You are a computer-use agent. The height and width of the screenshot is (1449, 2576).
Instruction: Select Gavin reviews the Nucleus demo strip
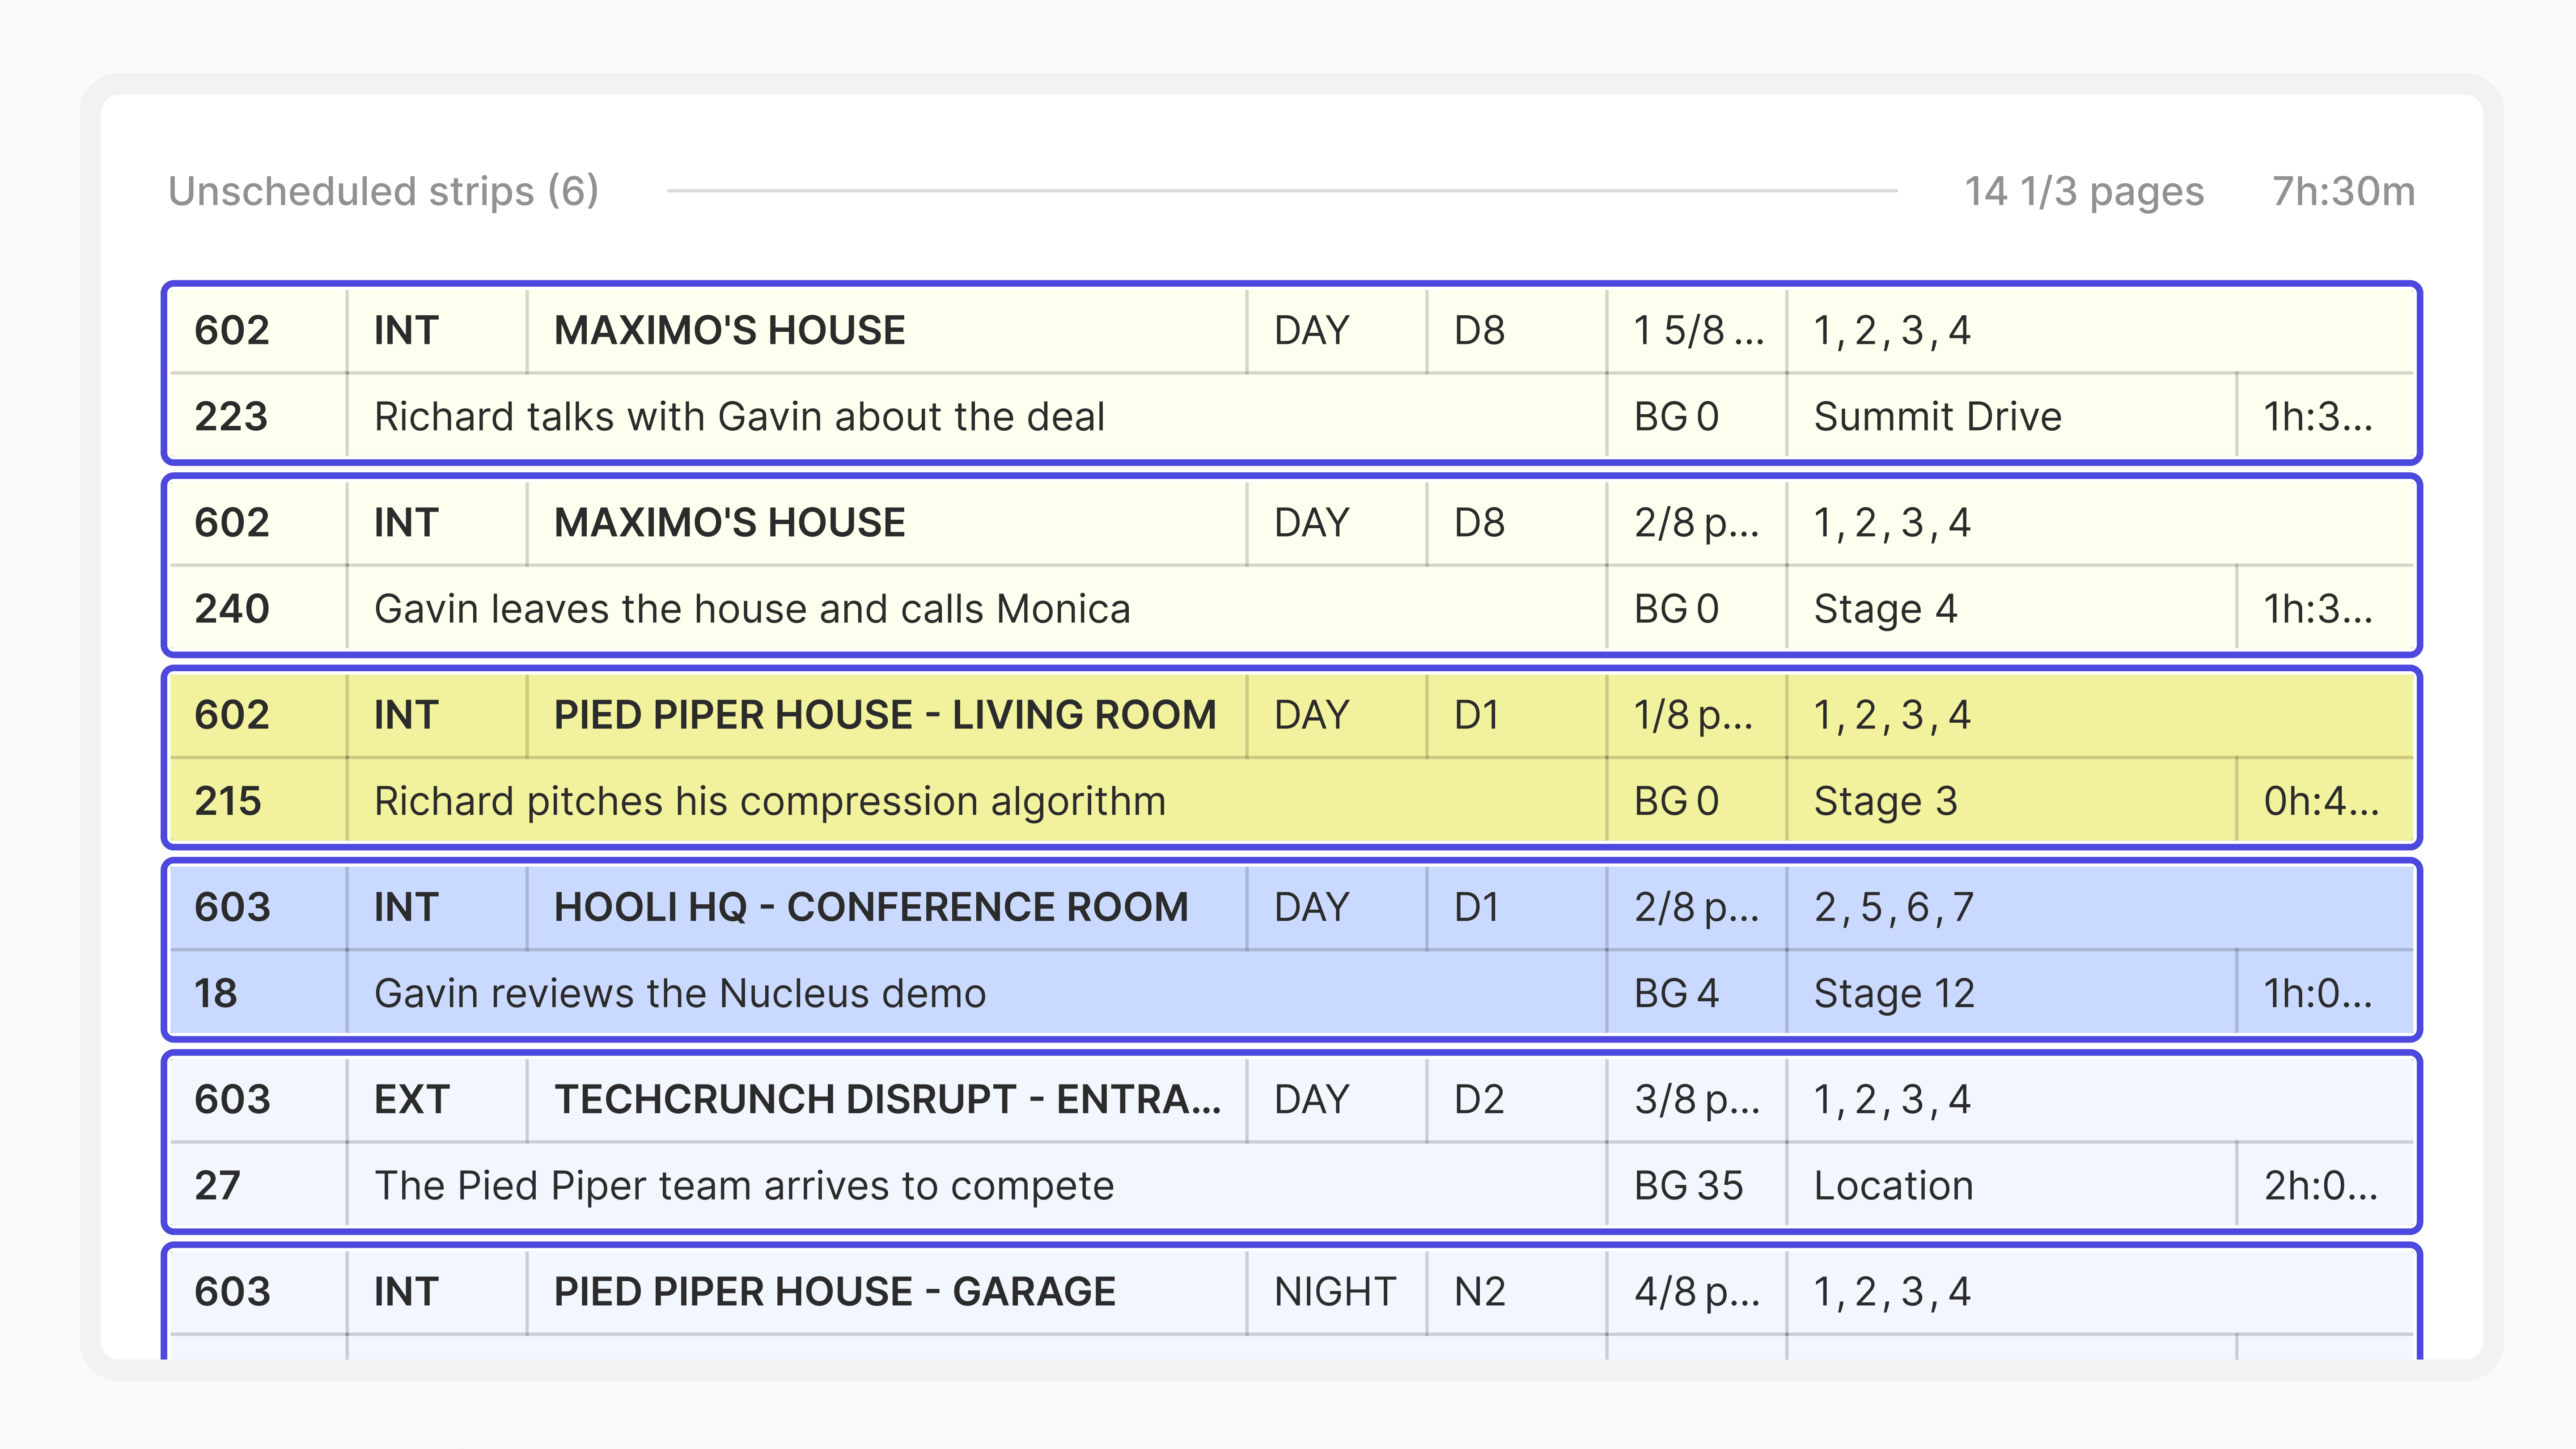coord(1291,949)
